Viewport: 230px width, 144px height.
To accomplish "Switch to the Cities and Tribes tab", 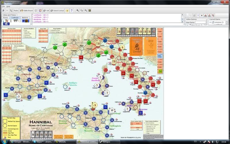I will click(x=9, y=15).
